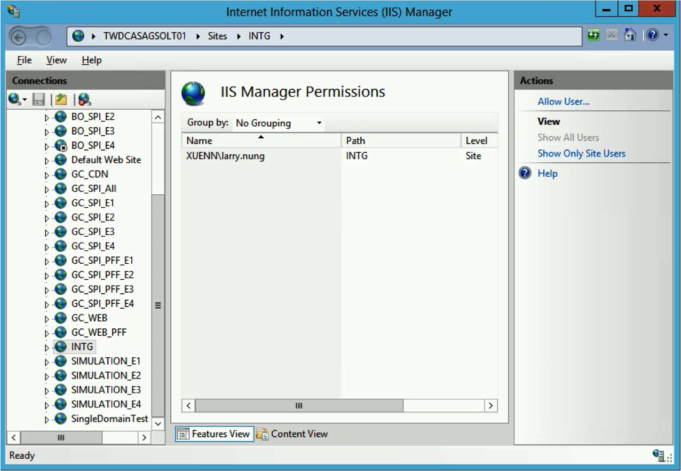Click Sites in the address breadcrumb

tap(217, 36)
